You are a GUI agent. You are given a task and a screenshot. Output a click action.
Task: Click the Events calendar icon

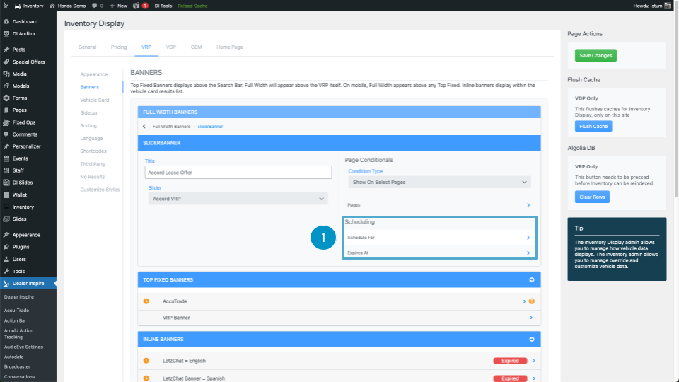coord(6,158)
